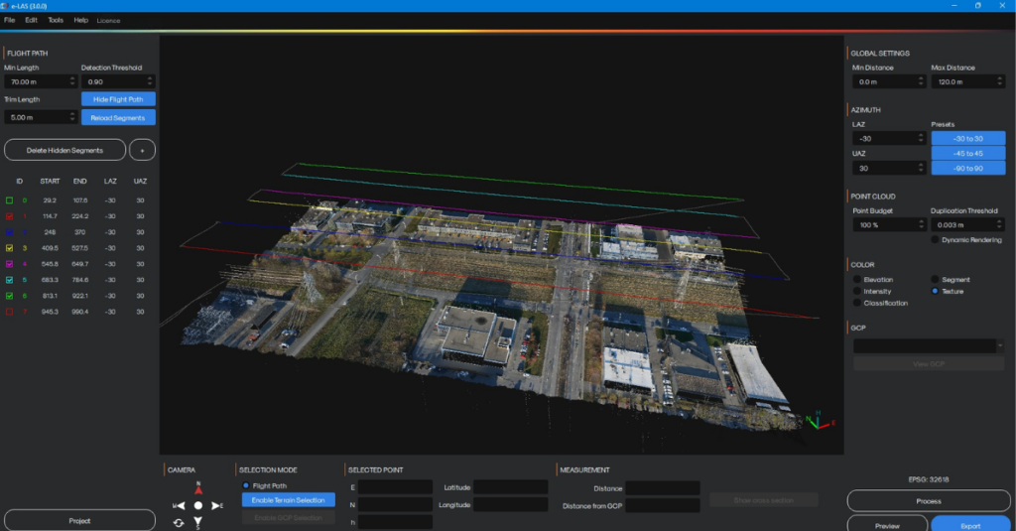Click the camera North view arrow
Image resolution: width=1016 pixels, height=531 pixels.
click(x=198, y=490)
